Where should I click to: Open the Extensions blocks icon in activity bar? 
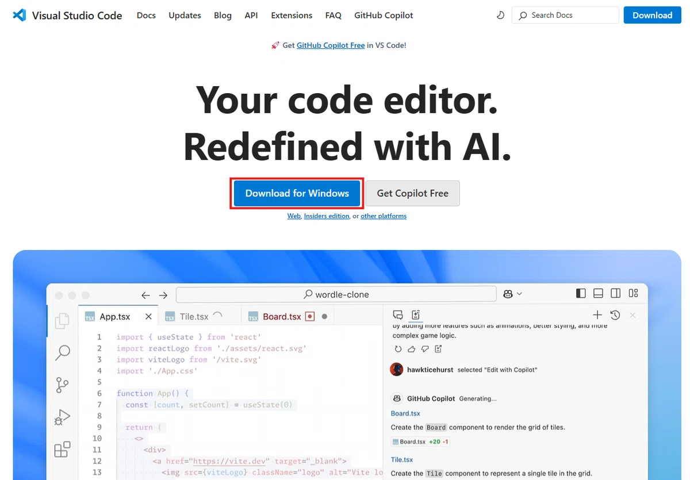click(x=62, y=449)
